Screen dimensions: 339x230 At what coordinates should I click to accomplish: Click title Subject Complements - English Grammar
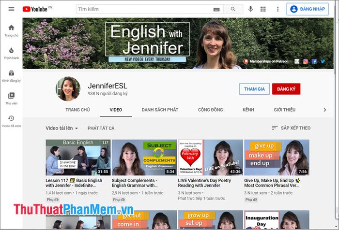pos(135,183)
